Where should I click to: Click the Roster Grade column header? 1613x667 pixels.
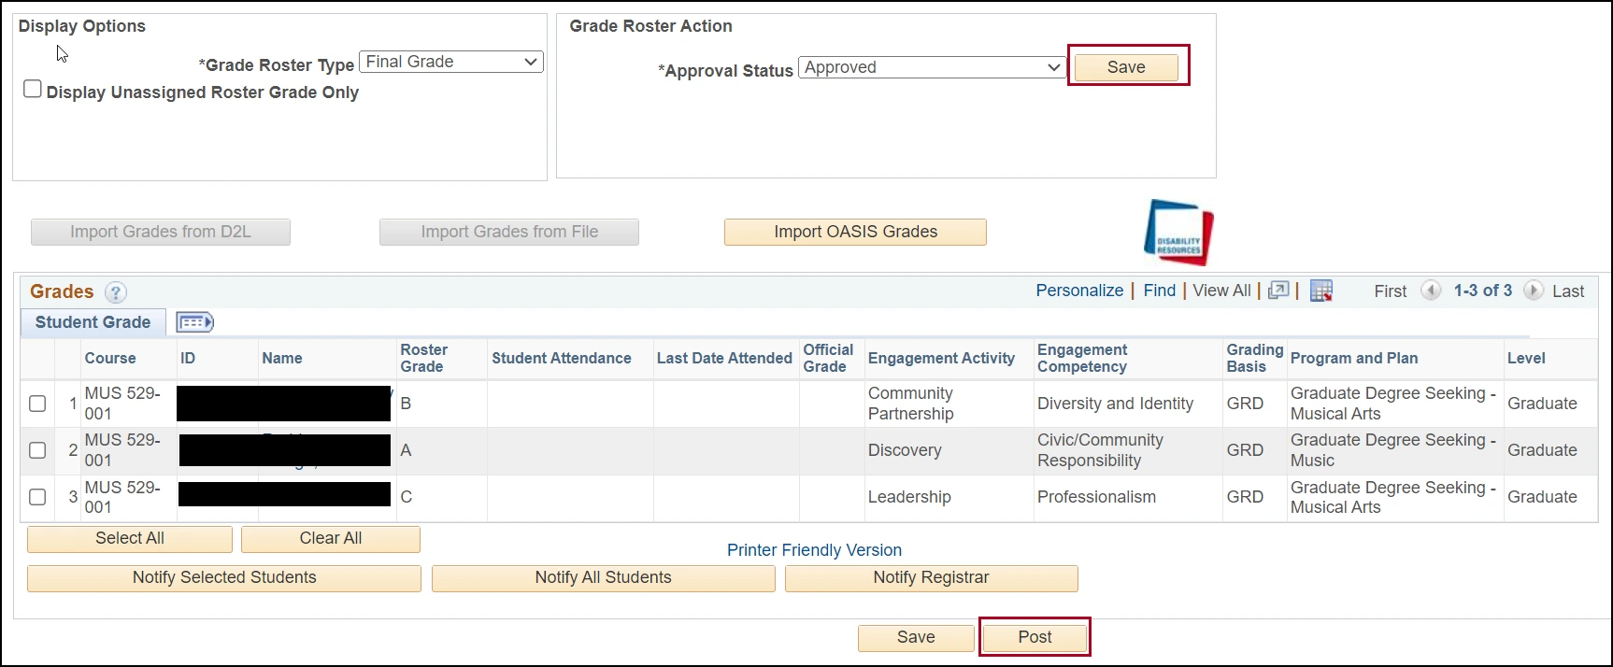pyautogui.click(x=424, y=359)
